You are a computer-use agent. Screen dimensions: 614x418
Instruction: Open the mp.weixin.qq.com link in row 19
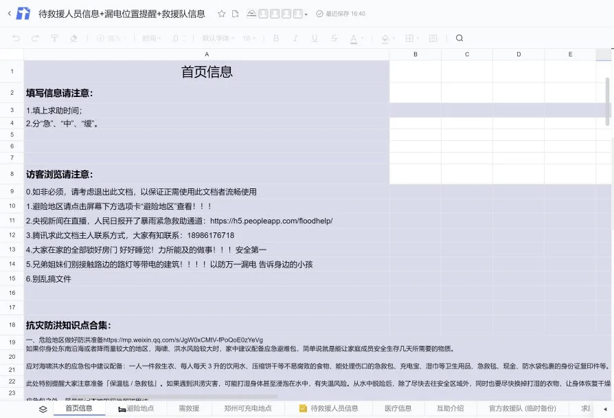tap(183, 340)
